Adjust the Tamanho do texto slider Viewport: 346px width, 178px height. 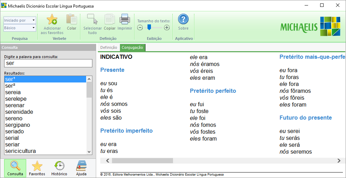click(x=149, y=27)
